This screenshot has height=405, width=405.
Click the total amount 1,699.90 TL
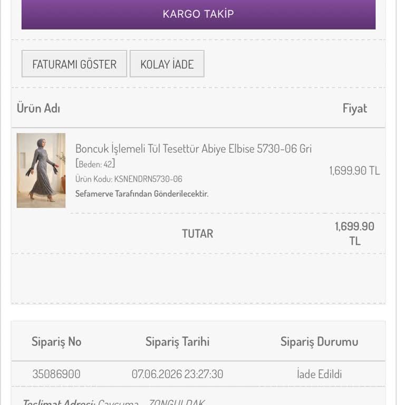[354, 234]
